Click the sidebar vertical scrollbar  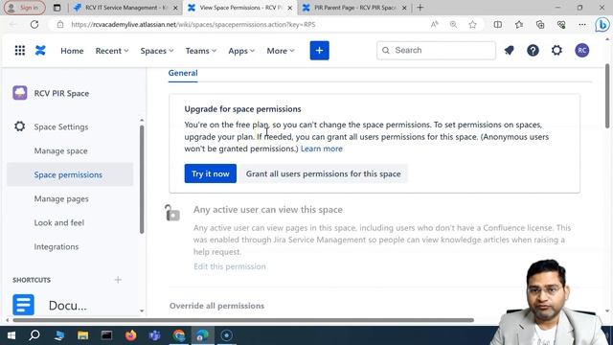(142, 179)
